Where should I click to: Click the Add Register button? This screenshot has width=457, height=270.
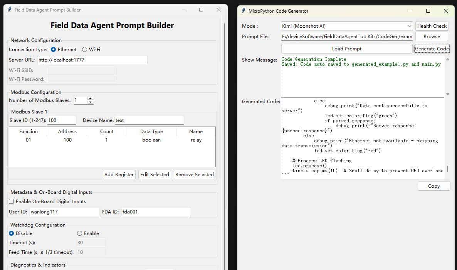click(119, 175)
